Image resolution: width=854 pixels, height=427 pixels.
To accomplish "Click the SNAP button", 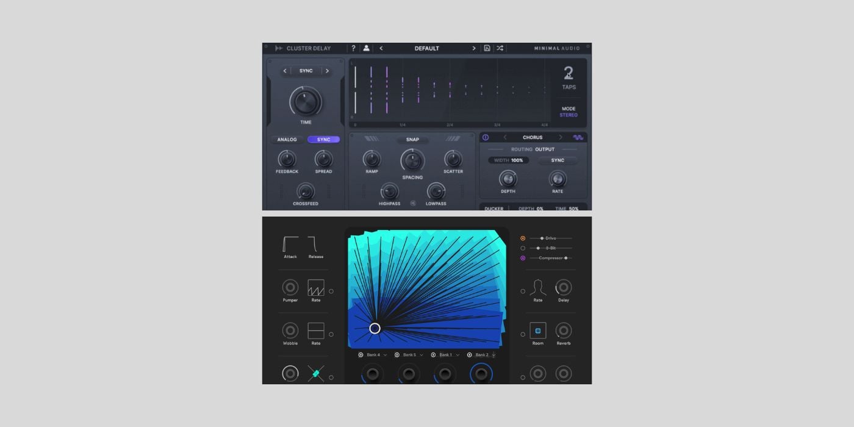I will pyautogui.click(x=412, y=140).
